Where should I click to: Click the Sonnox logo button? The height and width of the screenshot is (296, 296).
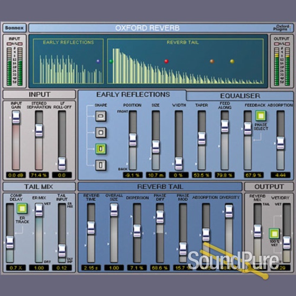tap(15, 28)
